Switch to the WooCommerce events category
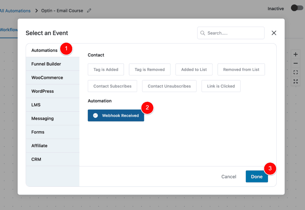Screen dimensions: 305x210 point(47,77)
